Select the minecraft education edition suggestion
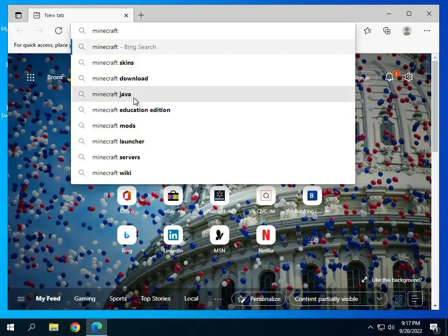Viewport: 448px width, 336px height. coord(213,110)
